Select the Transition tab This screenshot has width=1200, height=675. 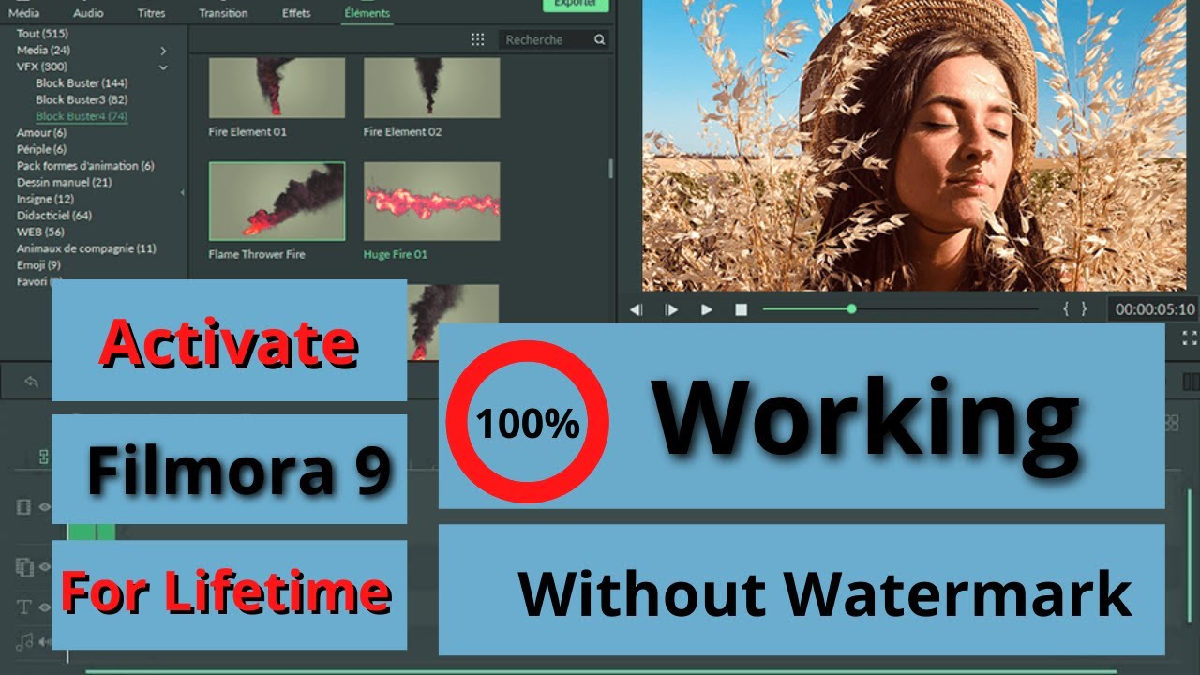[223, 13]
